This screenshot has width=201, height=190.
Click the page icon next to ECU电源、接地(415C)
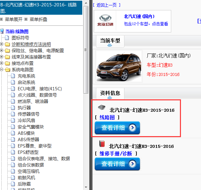tap(13, 89)
